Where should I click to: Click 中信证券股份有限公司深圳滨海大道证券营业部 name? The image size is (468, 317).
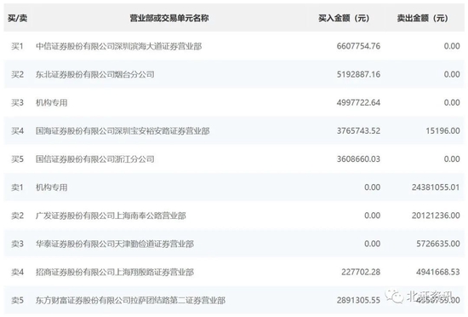[x=119, y=46]
